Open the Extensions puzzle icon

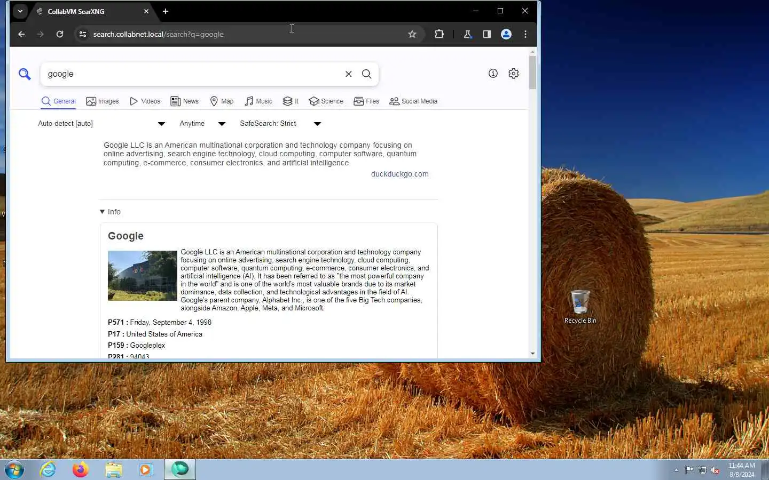point(439,34)
